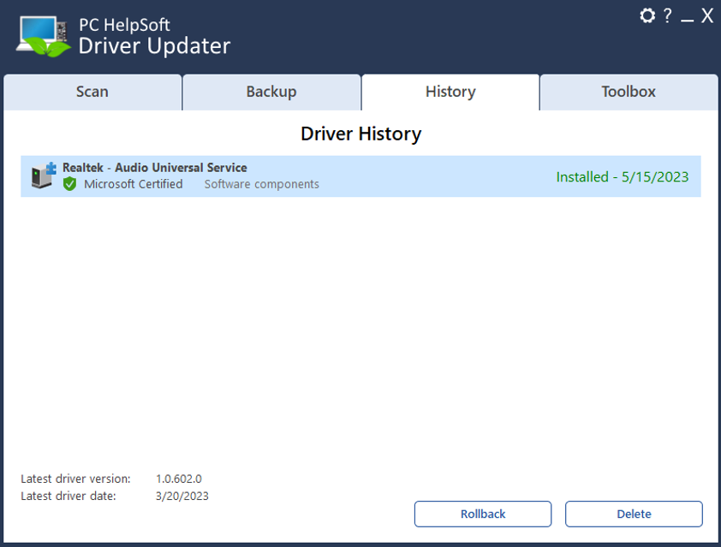Close the Driver Updater window
Image resolution: width=721 pixels, height=547 pixels.
707,15
